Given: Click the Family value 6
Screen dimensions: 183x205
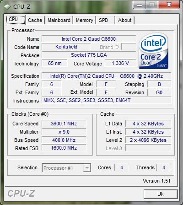Looking at the screenshot, I should (52, 84).
